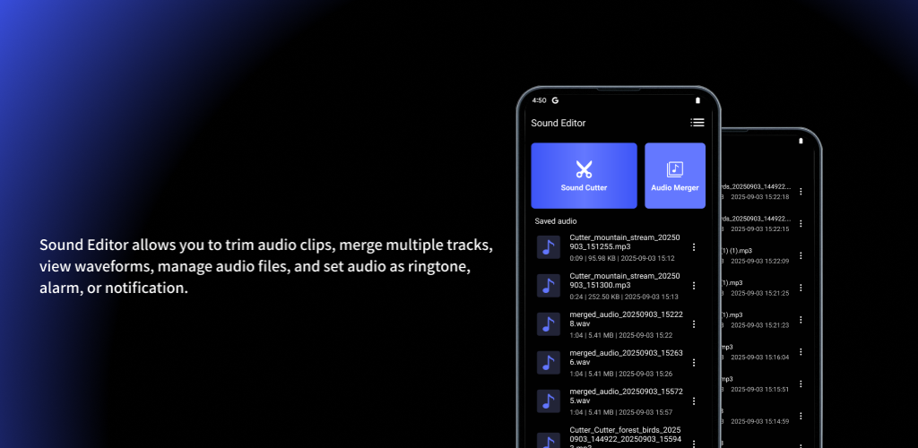Tap music note icon for merged_audio 155725.wav
This screenshot has width=918, height=448.
(x=548, y=401)
